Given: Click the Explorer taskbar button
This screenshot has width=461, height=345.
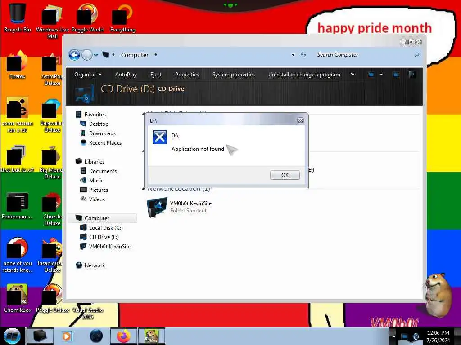Looking at the screenshot, I should tap(40, 336).
